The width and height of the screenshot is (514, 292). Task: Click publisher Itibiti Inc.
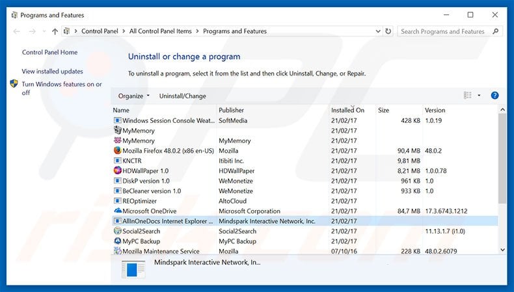pyautogui.click(x=231, y=161)
